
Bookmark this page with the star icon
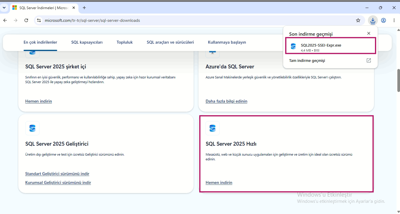tap(358, 20)
